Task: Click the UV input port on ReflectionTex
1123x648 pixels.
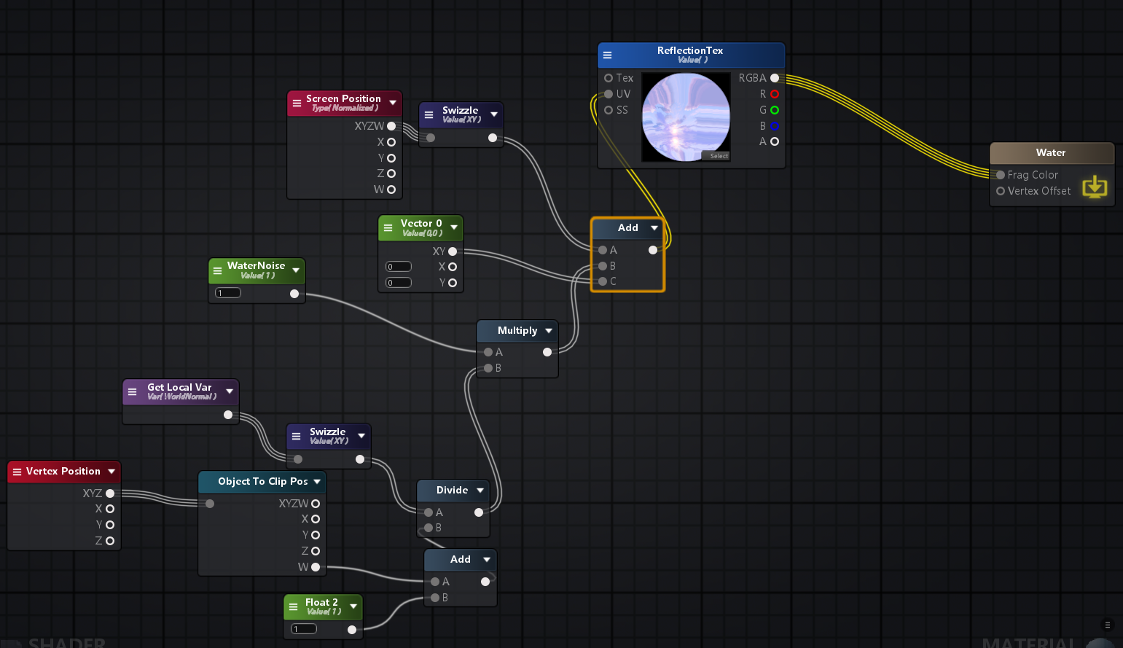Action: point(609,94)
